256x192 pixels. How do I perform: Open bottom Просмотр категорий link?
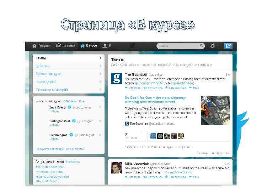[x=49, y=149]
